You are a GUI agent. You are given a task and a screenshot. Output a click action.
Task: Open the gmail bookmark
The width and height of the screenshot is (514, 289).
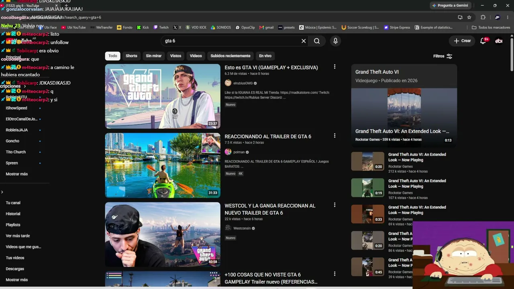click(267, 28)
